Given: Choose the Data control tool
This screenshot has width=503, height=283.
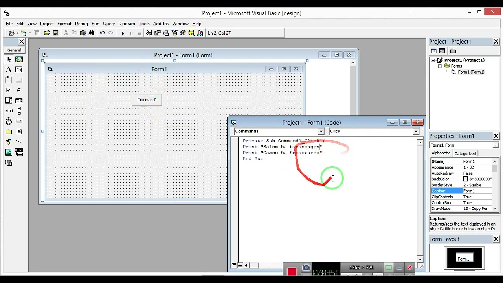Looking at the screenshot, I should [19, 152].
